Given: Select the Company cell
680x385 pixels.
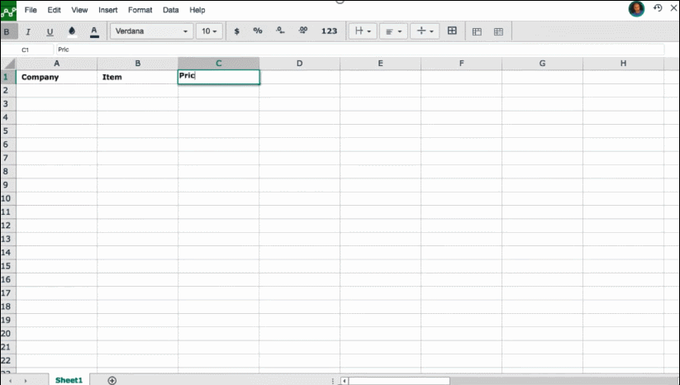Looking at the screenshot, I should [57, 77].
